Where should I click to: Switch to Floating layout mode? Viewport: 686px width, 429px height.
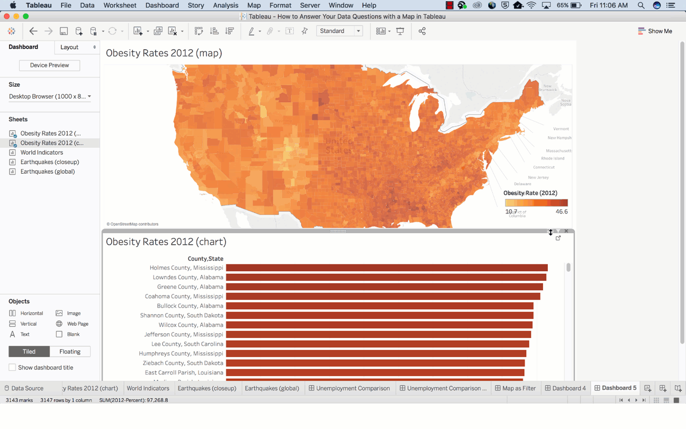pyautogui.click(x=70, y=352)
